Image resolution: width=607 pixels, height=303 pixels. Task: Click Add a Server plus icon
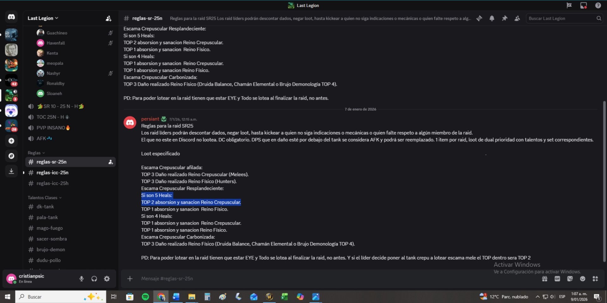(11, 141)
